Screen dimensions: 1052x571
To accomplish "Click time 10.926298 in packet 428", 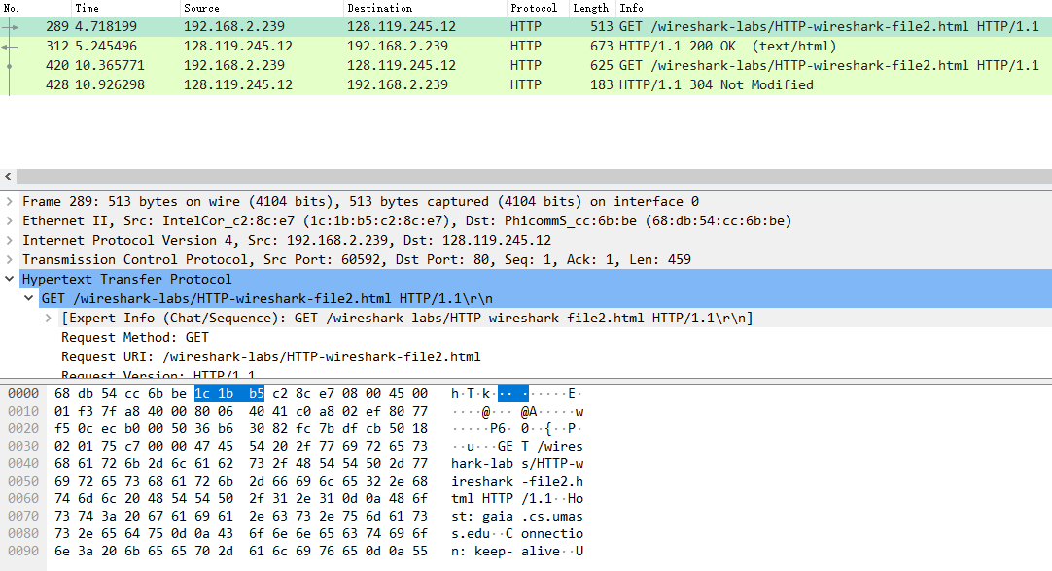I will (x=110, y=85).
